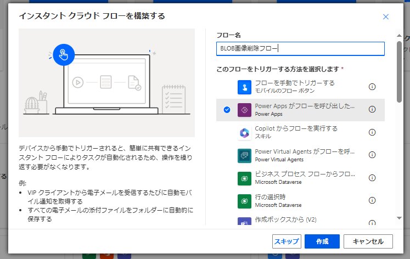Screen dimensions: 410x259
Task: Click the 例: label
Action: point(23,183)
